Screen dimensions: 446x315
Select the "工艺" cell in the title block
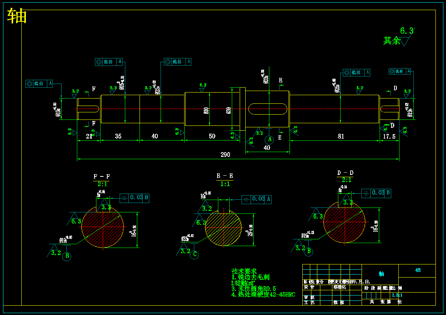click(x=309, y=303)
